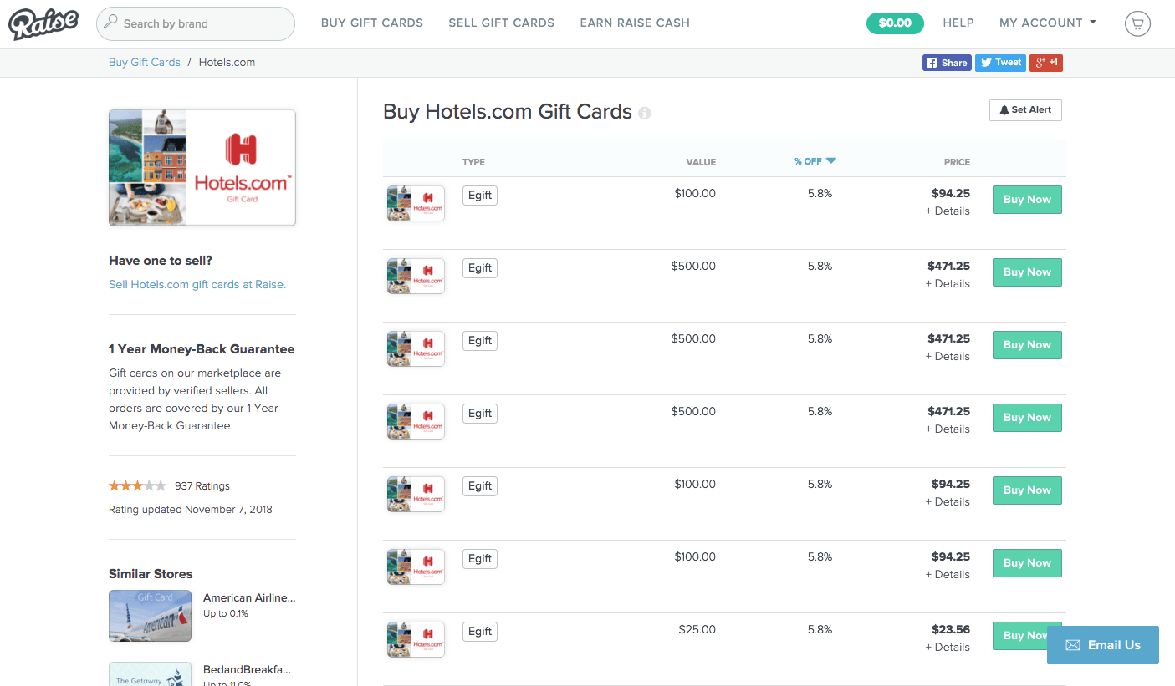The height and width of the screenshot is (686, 1175).
Task: Click the Egift tag in the $25.00 row
Action: [x=480, y=631]
